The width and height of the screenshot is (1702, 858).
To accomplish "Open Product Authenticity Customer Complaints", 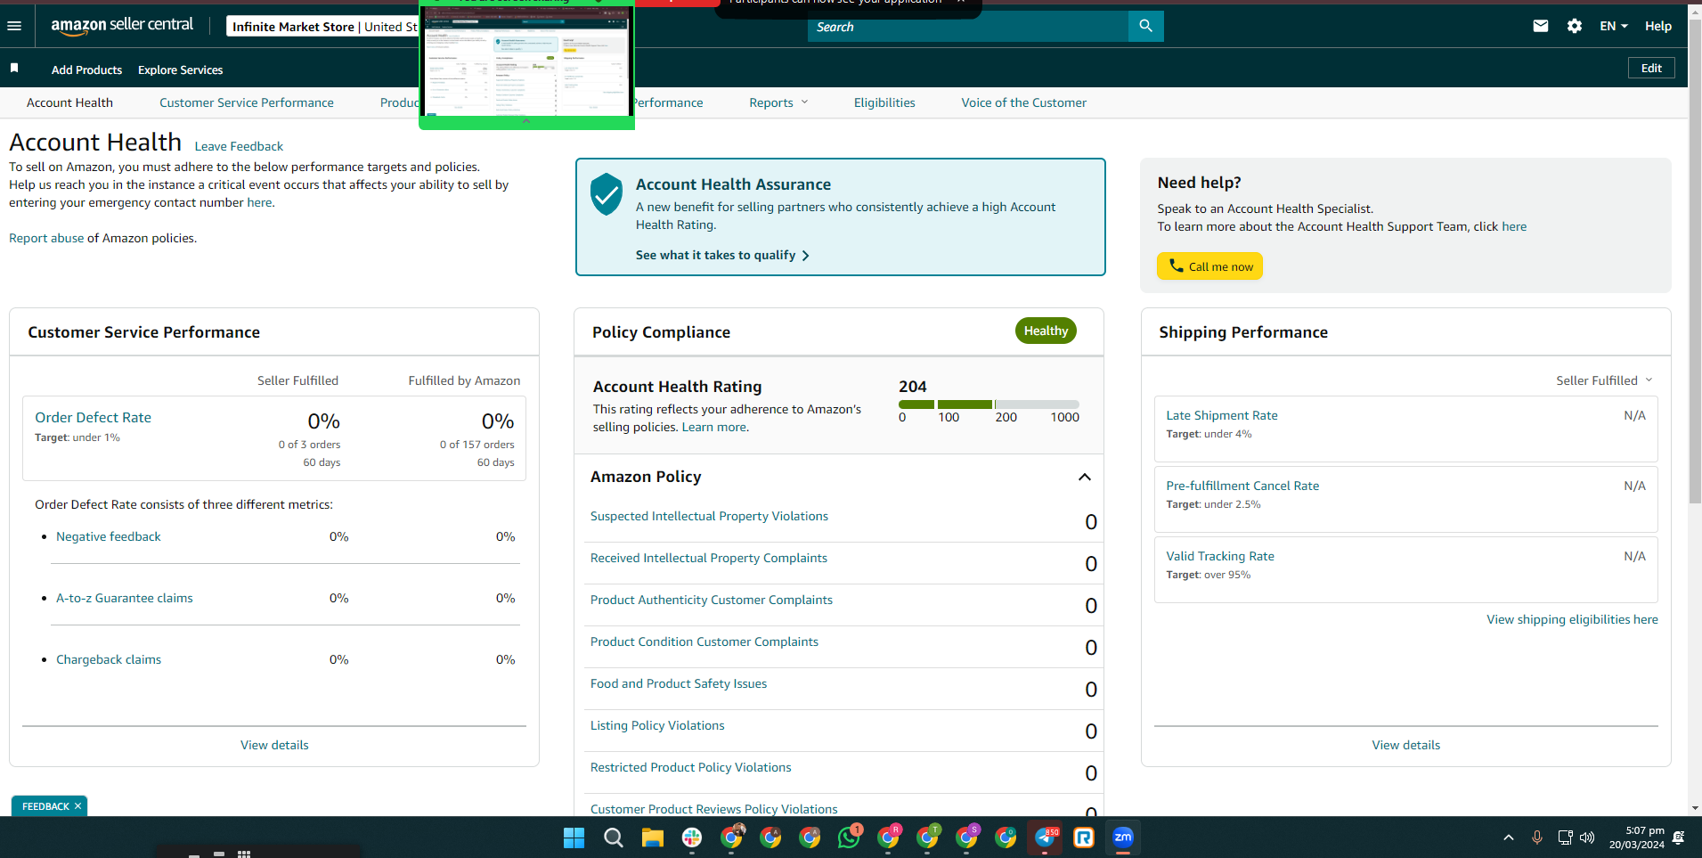I will (x=712, y=600).
